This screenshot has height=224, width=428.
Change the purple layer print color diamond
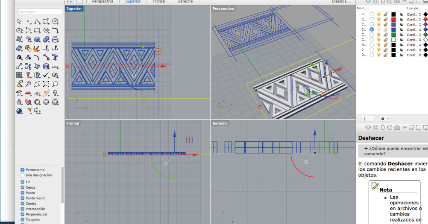425,24
